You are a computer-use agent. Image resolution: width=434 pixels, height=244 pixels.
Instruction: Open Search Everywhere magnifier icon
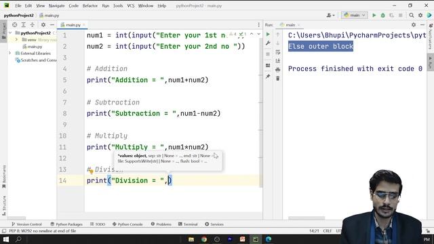tap(412, 15)
